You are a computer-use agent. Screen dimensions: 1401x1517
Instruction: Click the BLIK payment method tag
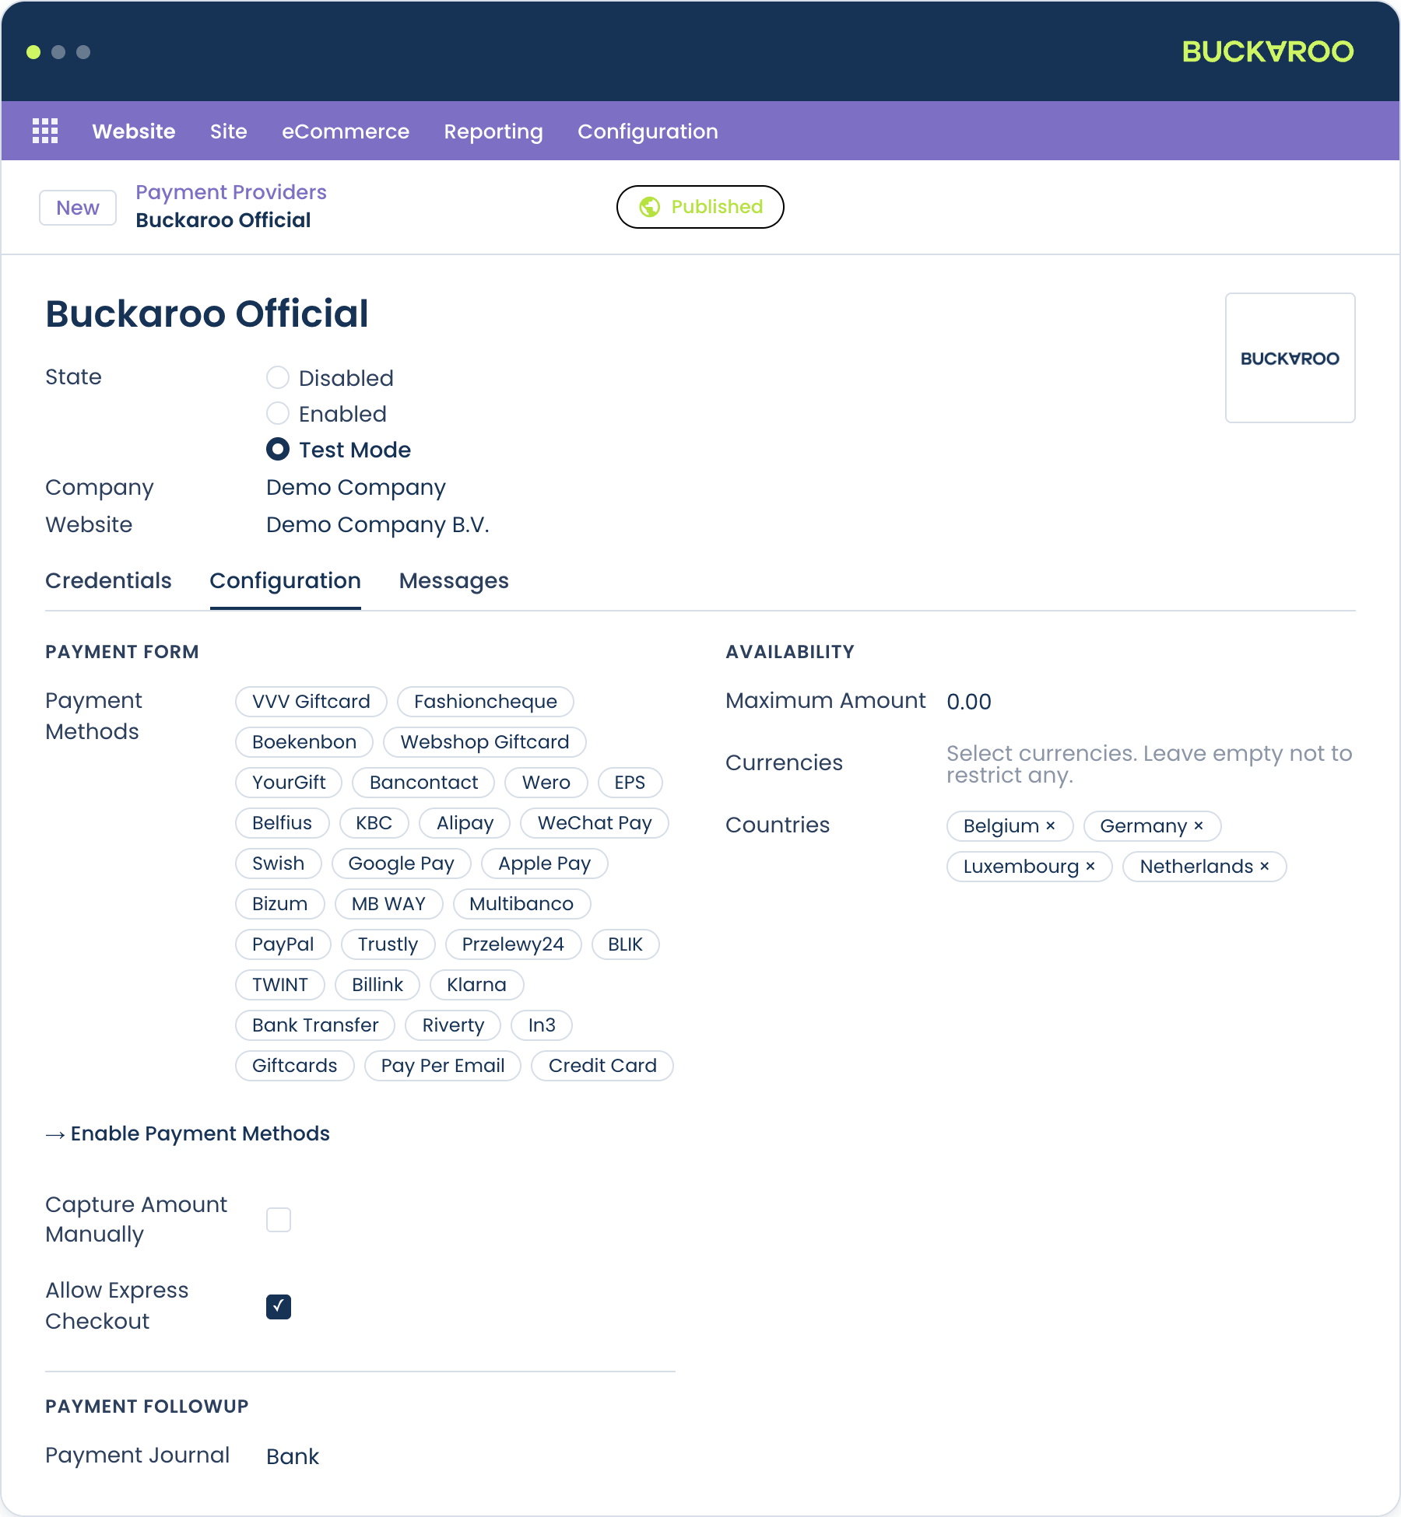tap(626, 944)
